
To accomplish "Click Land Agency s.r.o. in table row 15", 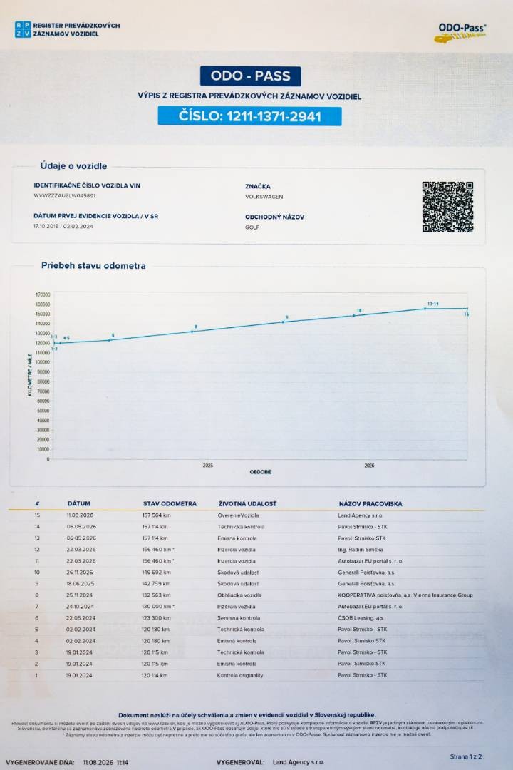I will tap(361, 515).
